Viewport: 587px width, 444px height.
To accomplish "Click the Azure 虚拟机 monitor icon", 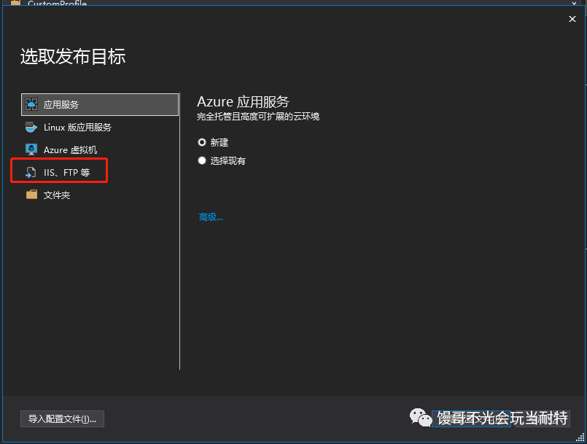I will [31, 149].
